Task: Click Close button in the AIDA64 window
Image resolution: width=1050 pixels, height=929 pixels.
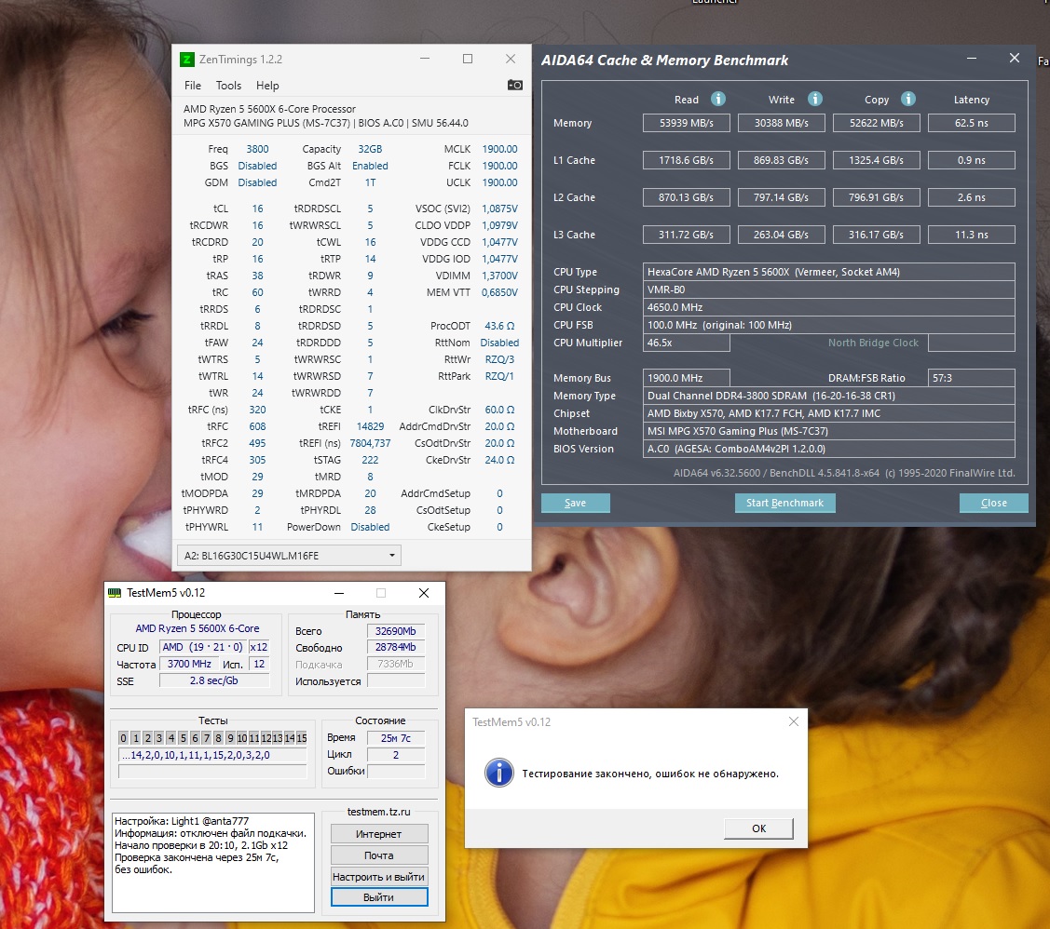Action: pos(994,503)
